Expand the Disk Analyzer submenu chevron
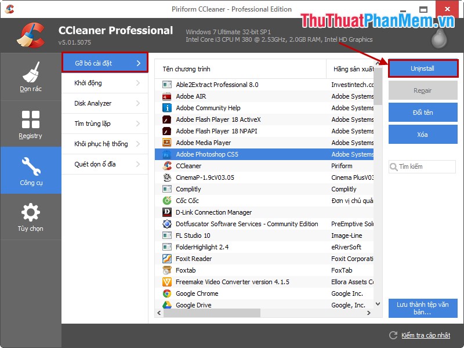 [x=139, y=103]
